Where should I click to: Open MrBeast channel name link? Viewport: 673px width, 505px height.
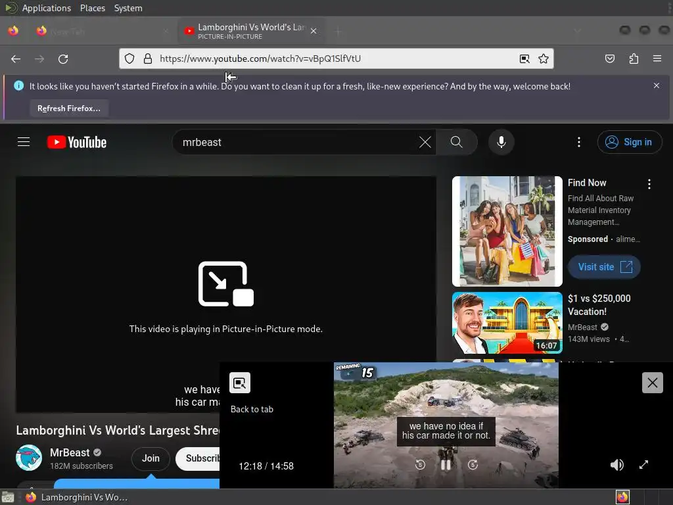70,452
